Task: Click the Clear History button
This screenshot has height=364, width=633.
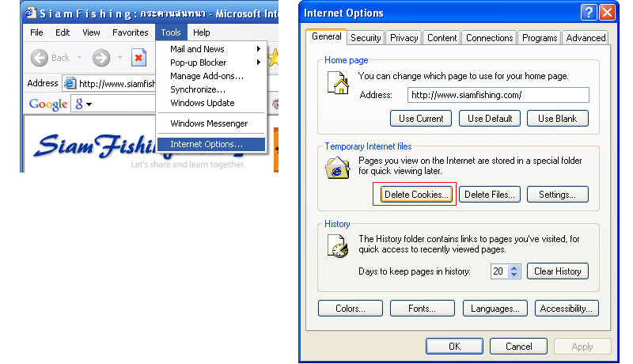Action: tap(558, 271)
